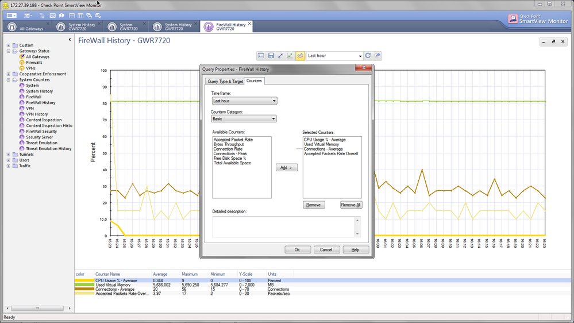Select the vertical tile windows icon
The height and width of the screenshot is (323, 574).
[80, 16]
